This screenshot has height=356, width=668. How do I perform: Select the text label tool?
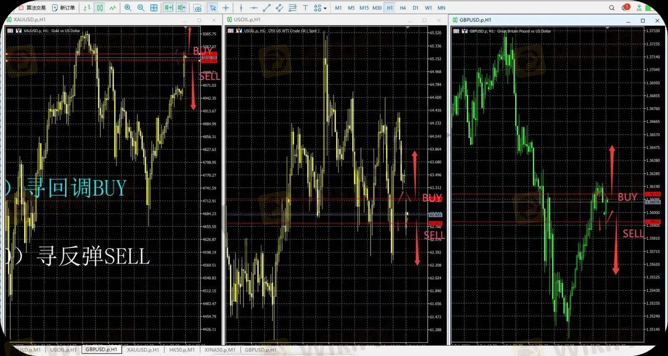click(305, 8)
